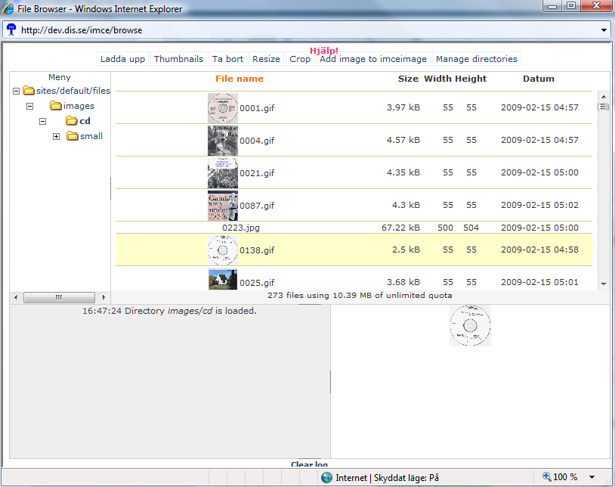Click the zoom magnifier icon in the status bar

tap(547, 477)
